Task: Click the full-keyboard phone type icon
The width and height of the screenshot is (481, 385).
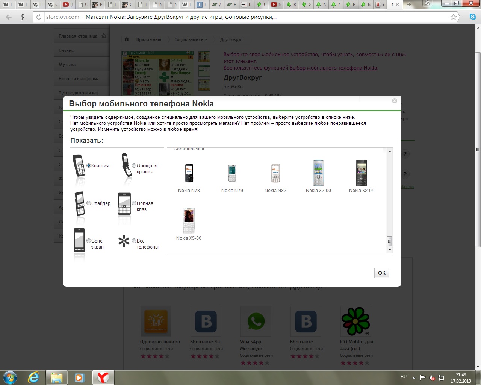Action: pos(124,204)
